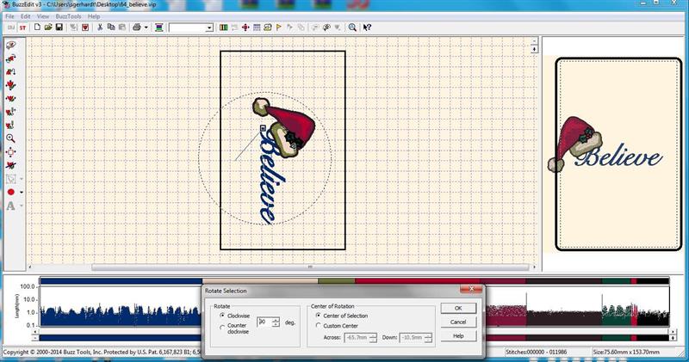Click the Across spinner arrows
Screen dimensions: 689x362
373,337
